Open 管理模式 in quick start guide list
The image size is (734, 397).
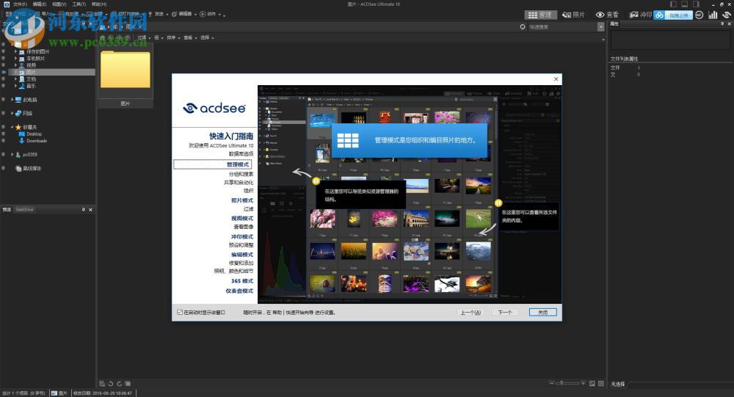[238, 164]
